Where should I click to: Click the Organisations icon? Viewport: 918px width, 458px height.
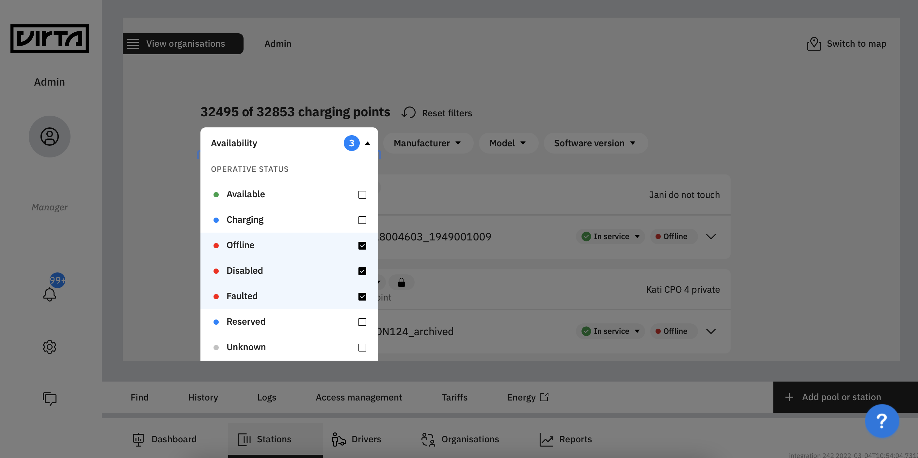click(428, 439)
